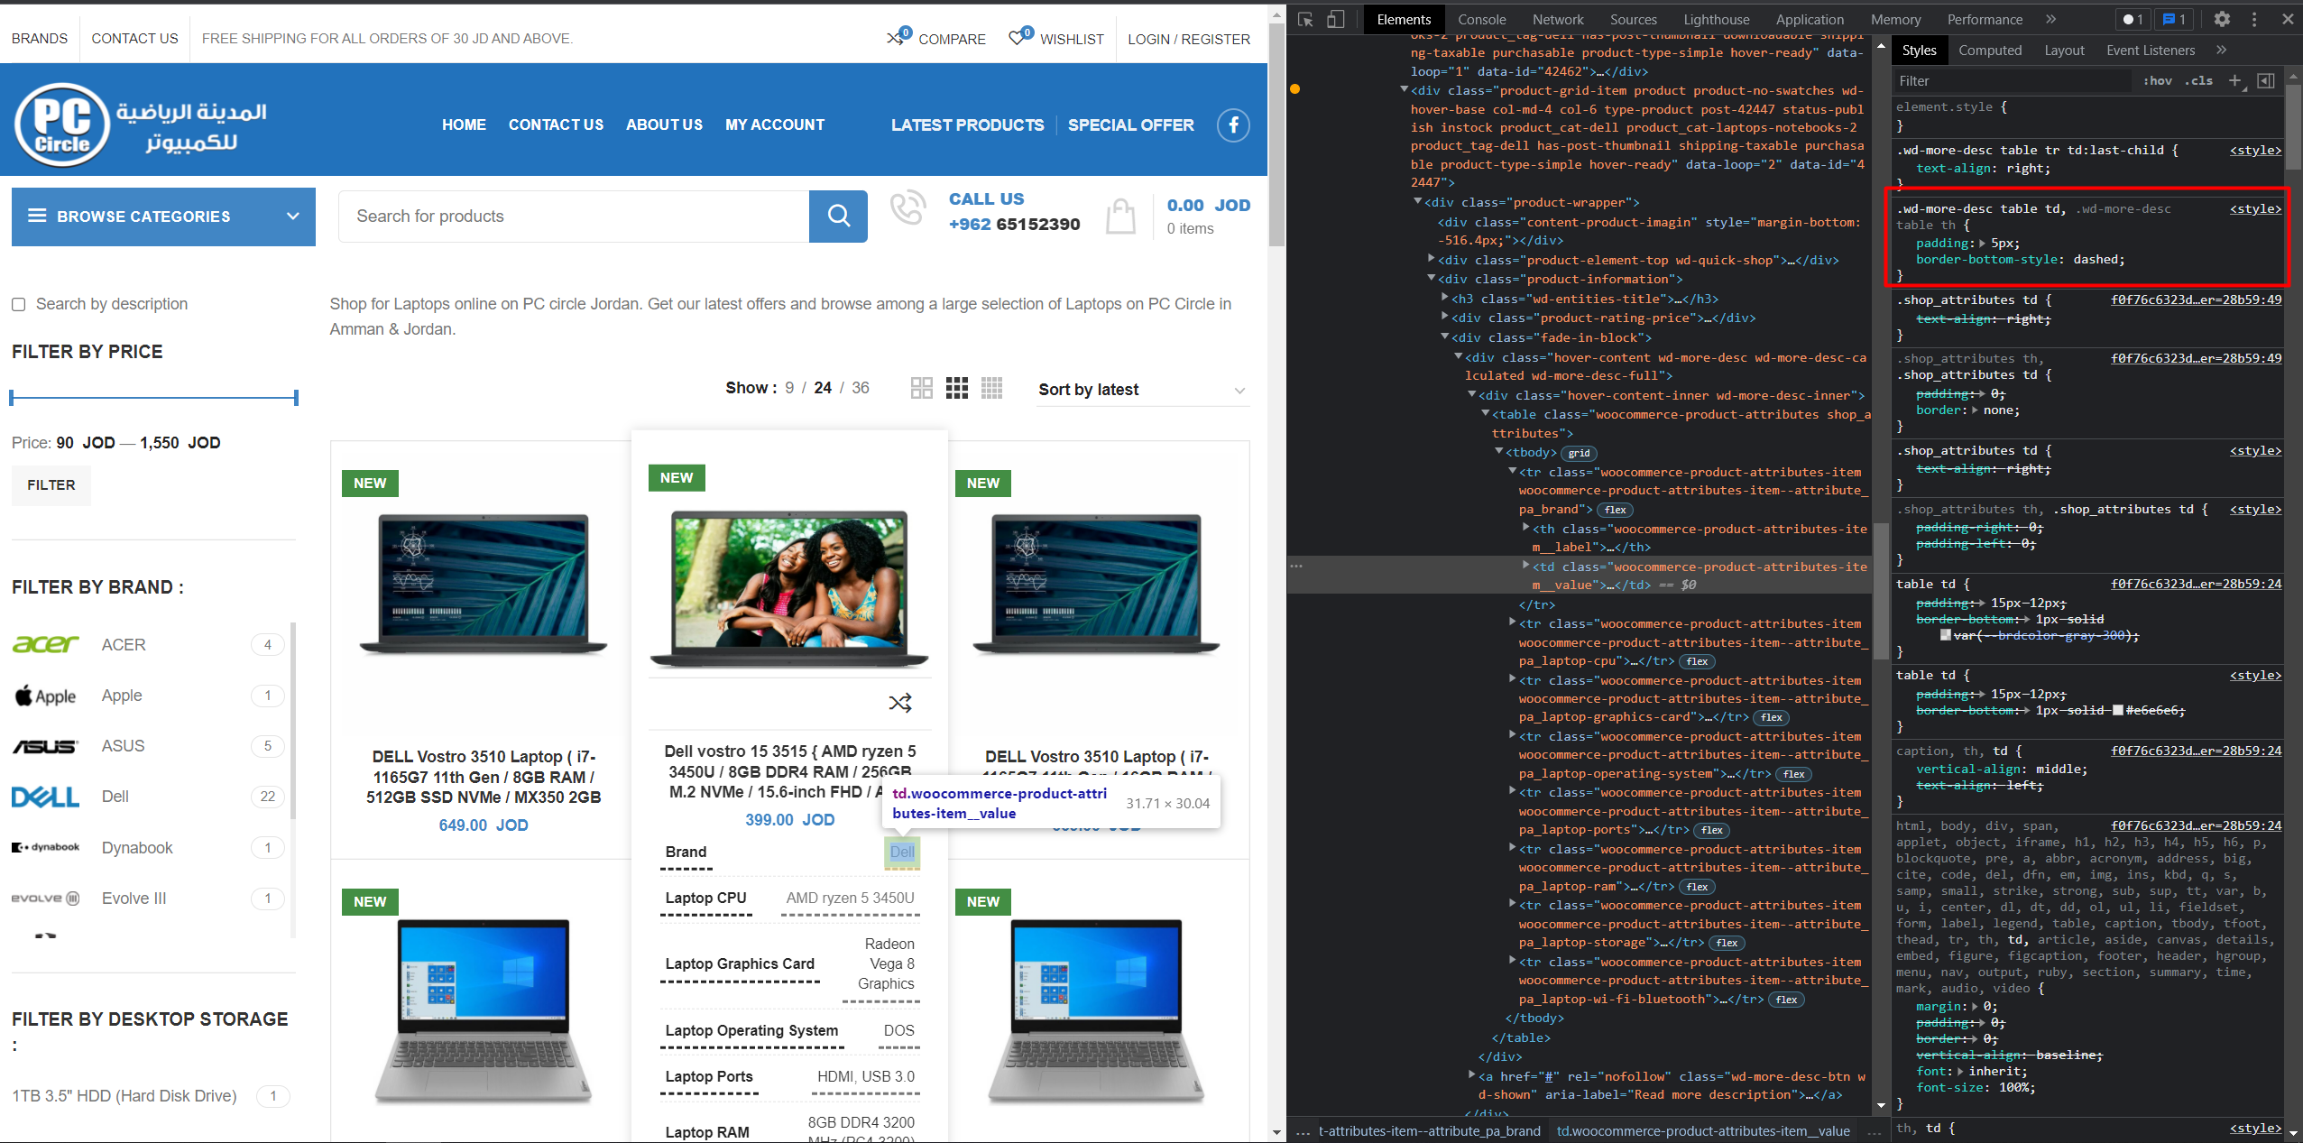2303x1143 pixels.
Task: Toggle the :hov element state panel
Action: click(2158, 80)
